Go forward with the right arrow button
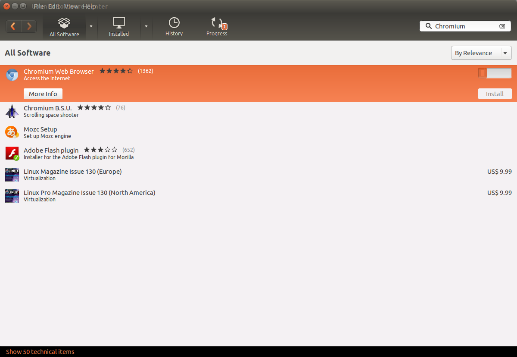The width and height of the screenshot is (517, 357). (x=29, y=26)
